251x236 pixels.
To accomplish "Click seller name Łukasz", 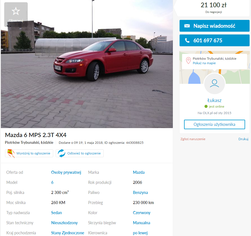I will click(214, 100).
